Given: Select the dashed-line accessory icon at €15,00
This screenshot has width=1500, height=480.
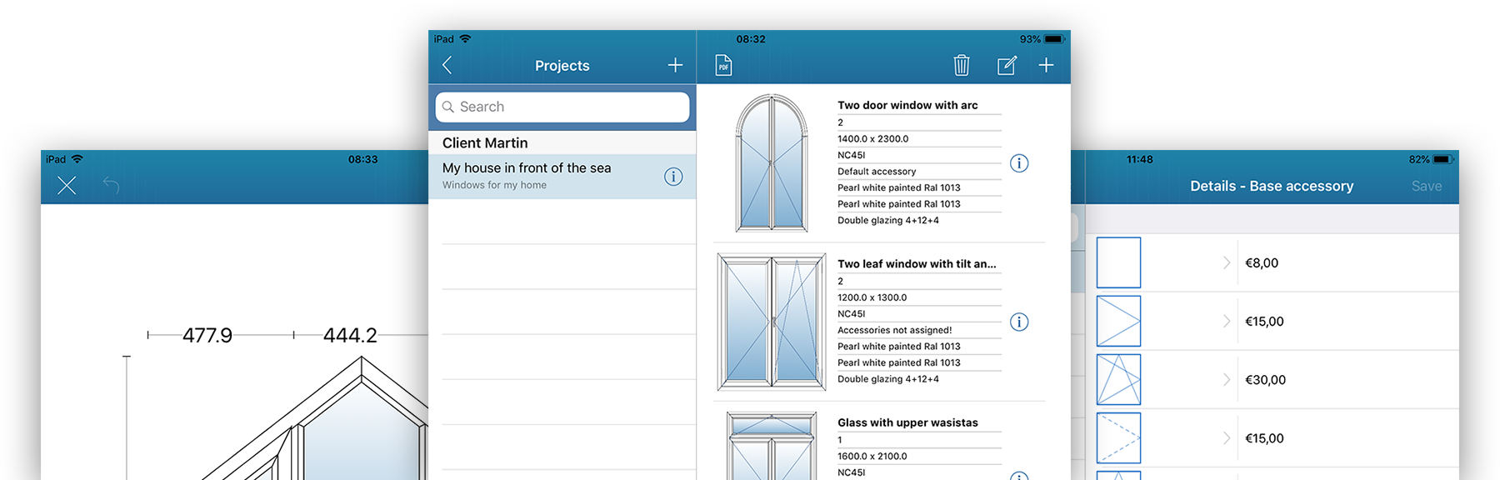Looking at the screenshot, I should pyautogui.click(x=1118, y=437).
